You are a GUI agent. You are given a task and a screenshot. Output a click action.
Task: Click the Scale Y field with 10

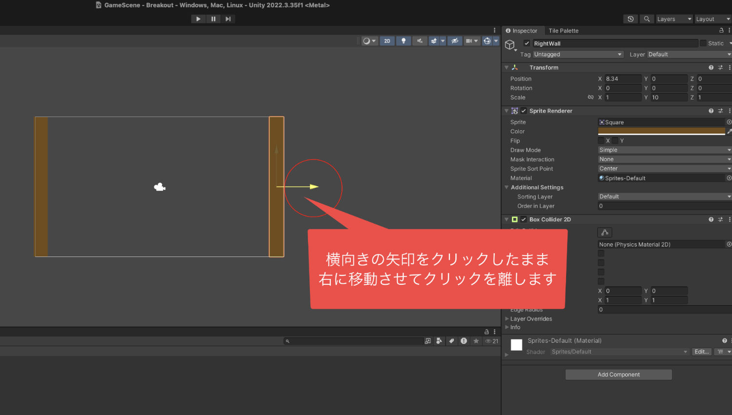(669, 98)
